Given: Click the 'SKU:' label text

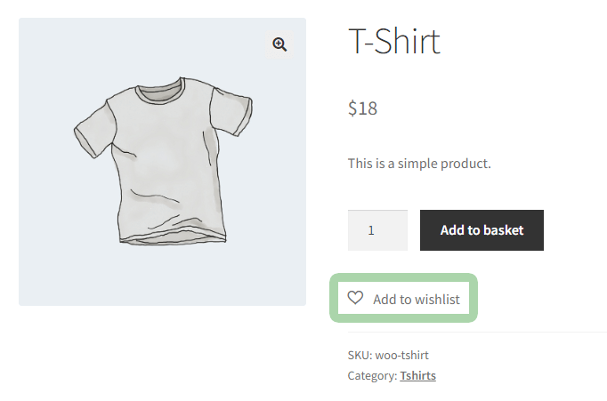Looking at the screenshot, I should (360, 355).
